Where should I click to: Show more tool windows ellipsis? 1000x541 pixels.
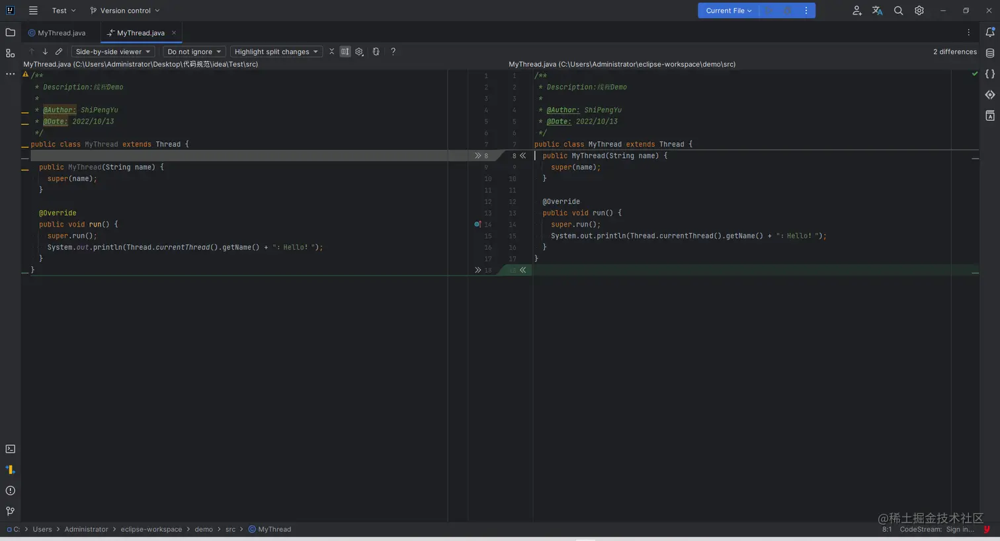click(11, 74)
